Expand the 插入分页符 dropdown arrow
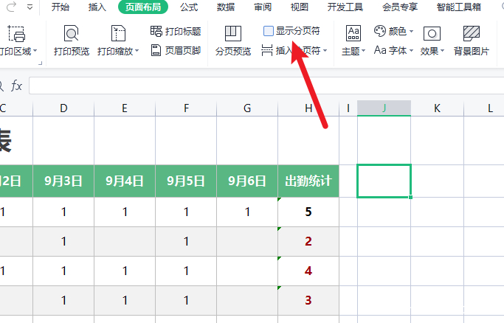The height and width of the screenshot is (323, 504). pyautogui.click(x=325, y=51)
